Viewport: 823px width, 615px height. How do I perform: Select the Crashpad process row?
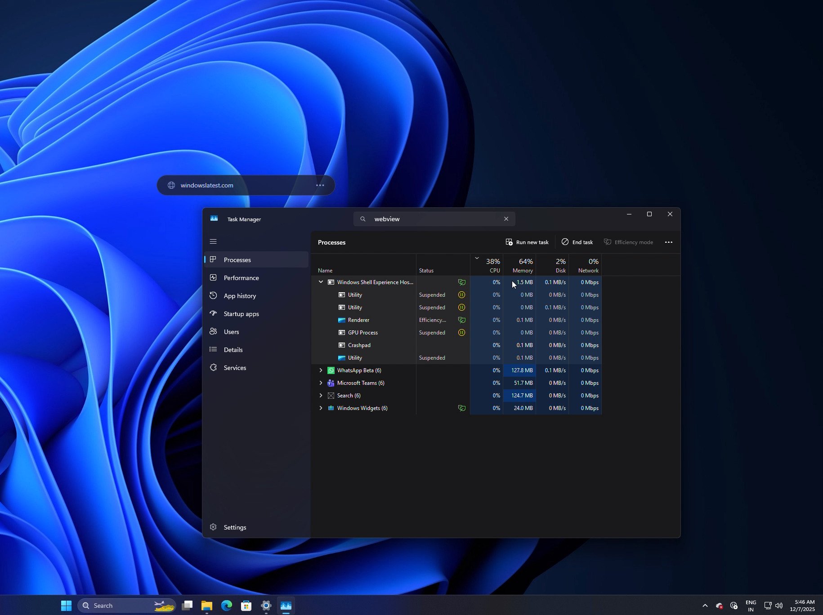[x=359, y=345]
